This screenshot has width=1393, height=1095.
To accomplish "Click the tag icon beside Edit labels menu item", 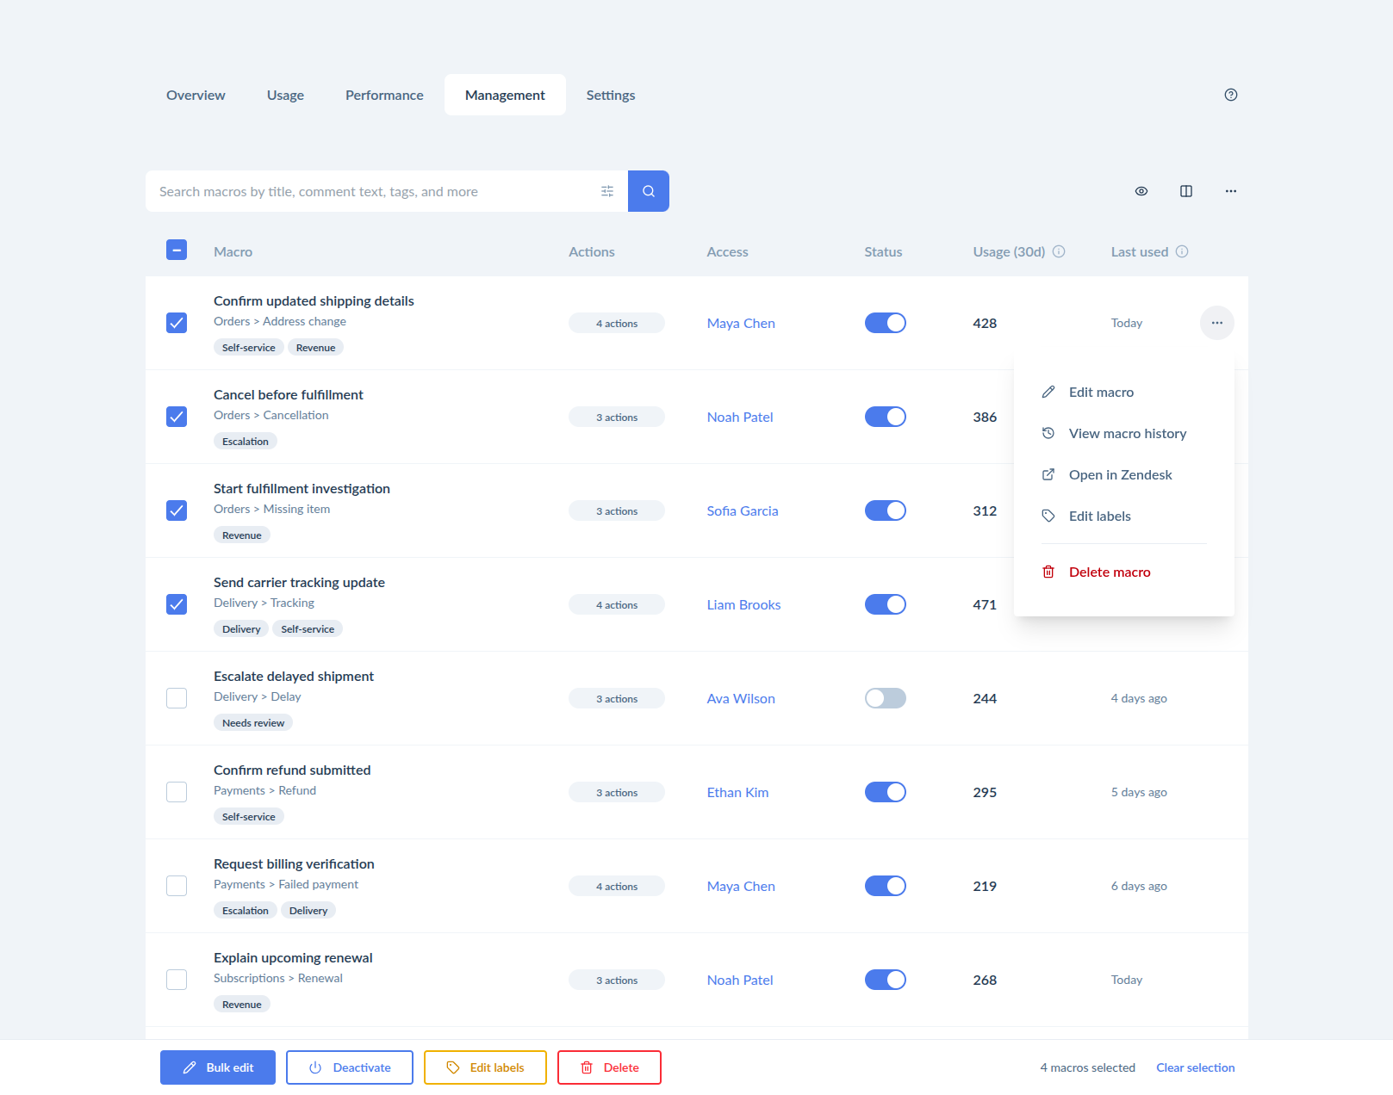I will [1048, 516].
